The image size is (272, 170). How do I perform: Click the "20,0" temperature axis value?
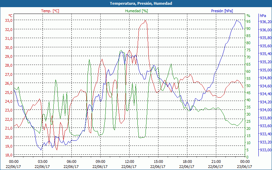tap(9, 137)
